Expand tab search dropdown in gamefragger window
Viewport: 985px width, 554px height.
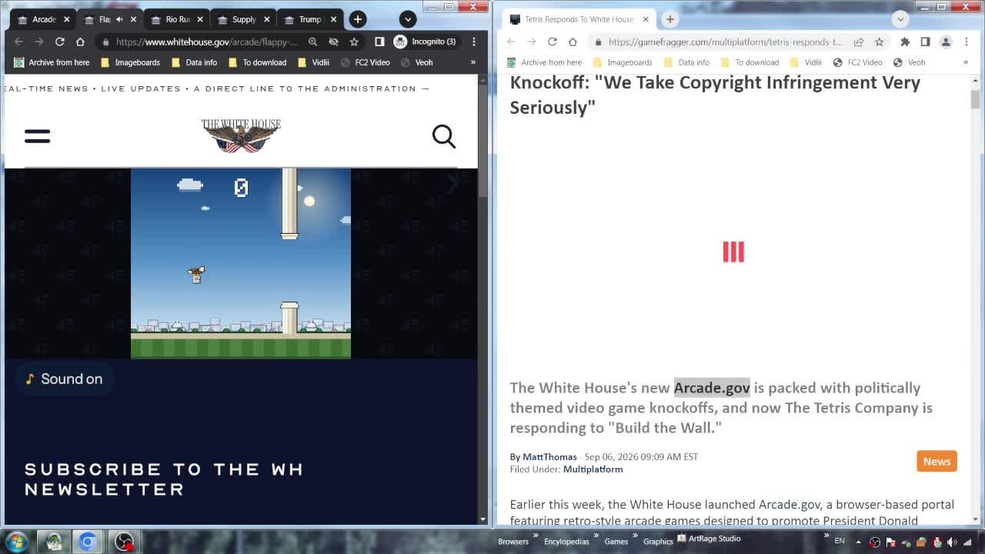pyautogui.click(x=900, y=19)
